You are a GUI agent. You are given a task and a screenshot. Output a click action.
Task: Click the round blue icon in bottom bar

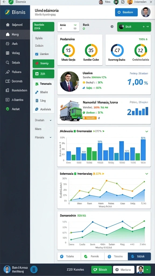[34, 269]
